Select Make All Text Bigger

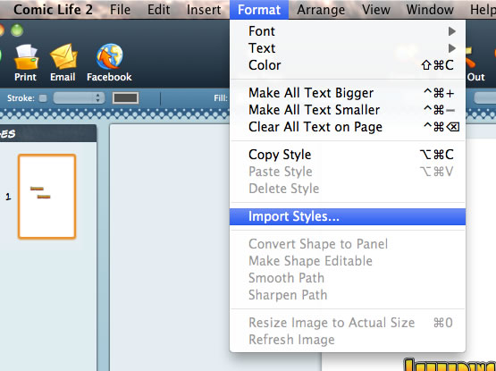point(348,93)
